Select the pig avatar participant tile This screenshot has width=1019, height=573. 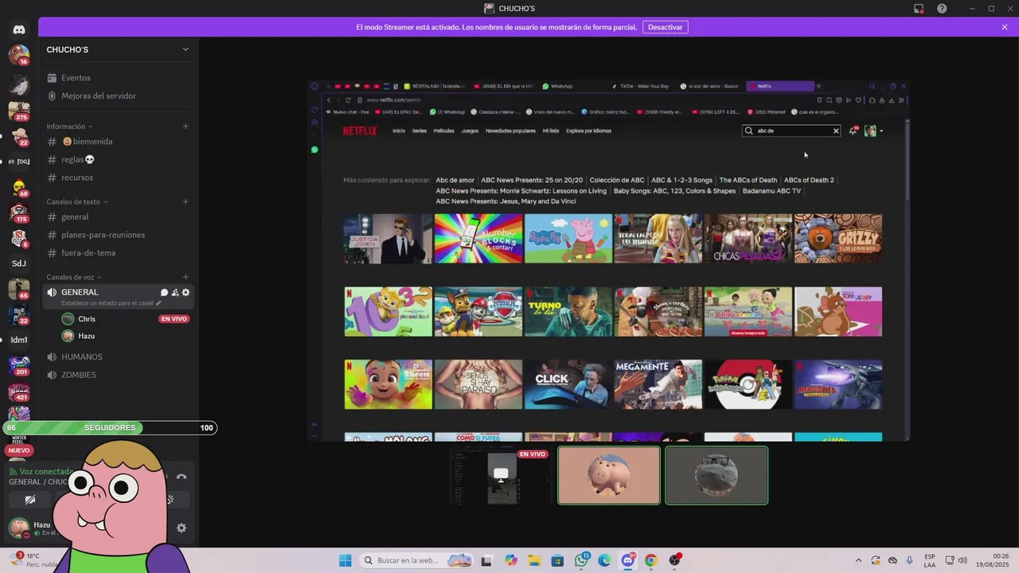pyautogui.click(x=609, y=475)
